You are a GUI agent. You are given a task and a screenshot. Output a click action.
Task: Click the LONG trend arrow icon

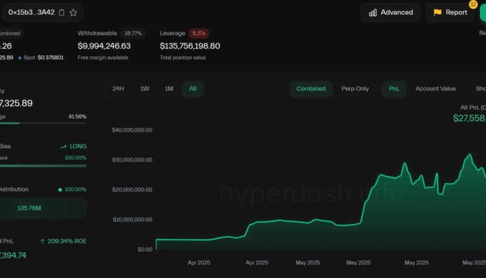pyautogui.click(x=63, y=146)
